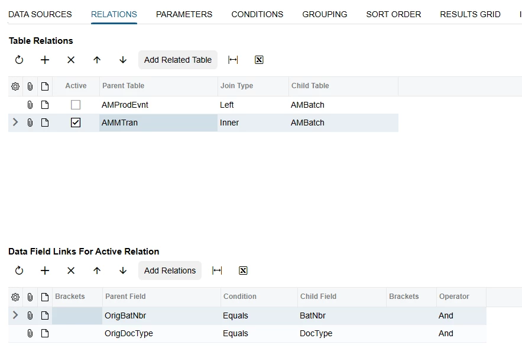Open attachments for the OrigDocType row
The height and width of the screenshot is (351, 522).
[x=30, y=333]
